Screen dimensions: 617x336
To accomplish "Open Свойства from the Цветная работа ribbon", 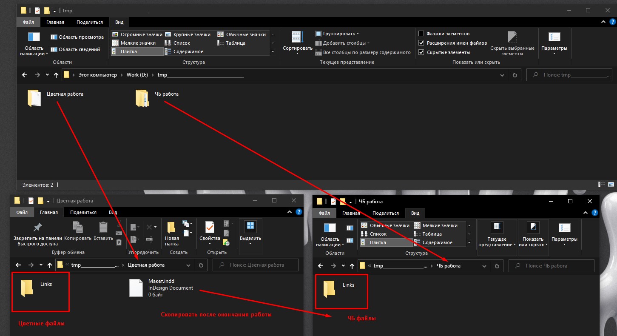I will pos(209,232).
